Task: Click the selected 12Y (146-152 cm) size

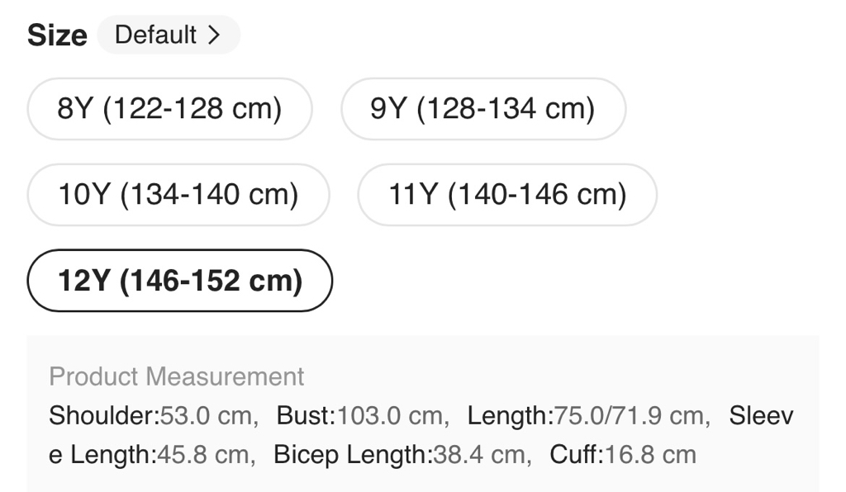Action: (x=179, y=281)
